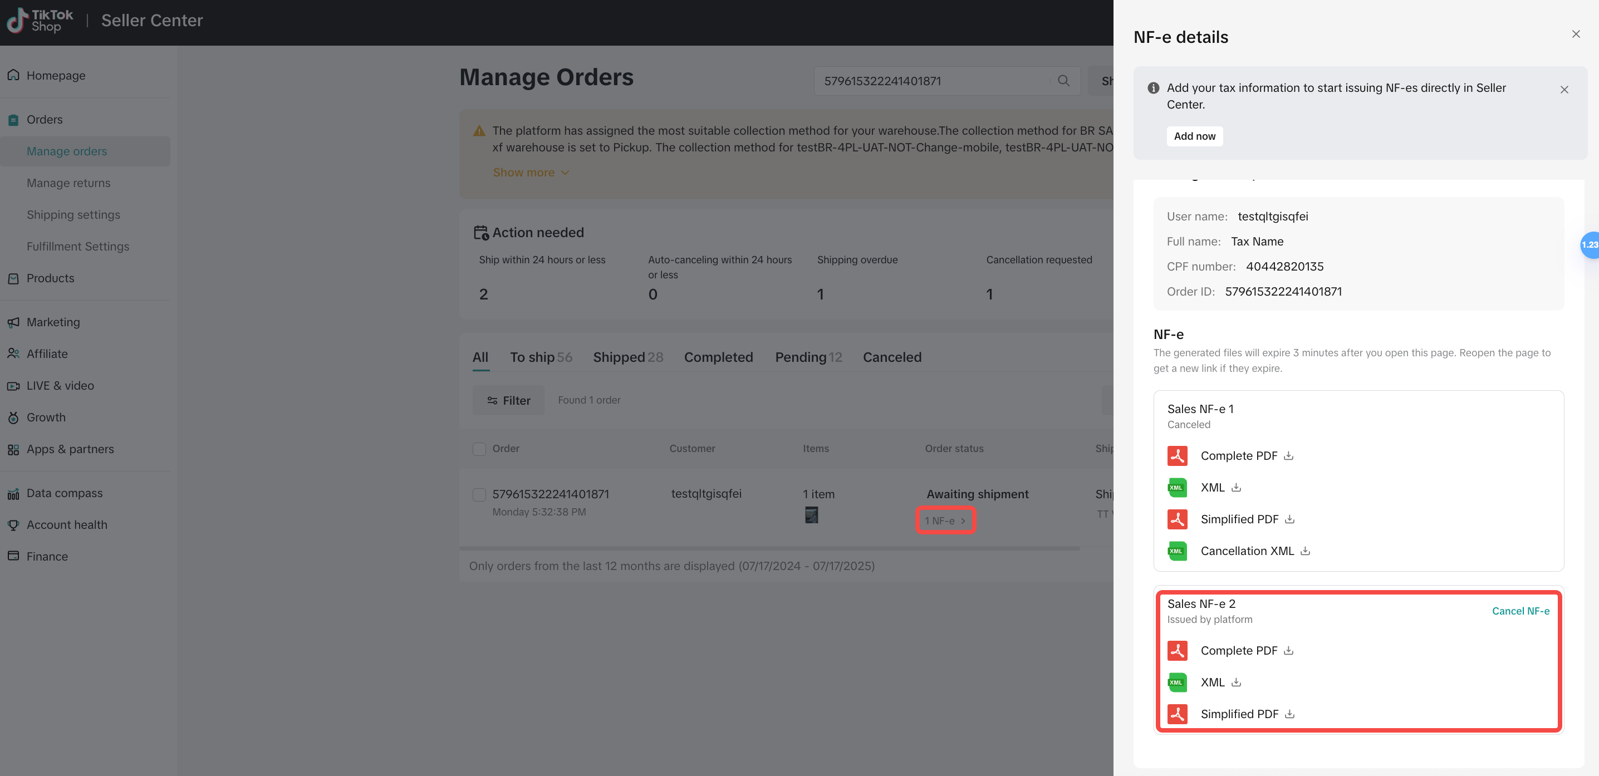Close the NF-e details panel
Image resolution: width=1599 pixels, height=776 pixels.
point(1576,34)
